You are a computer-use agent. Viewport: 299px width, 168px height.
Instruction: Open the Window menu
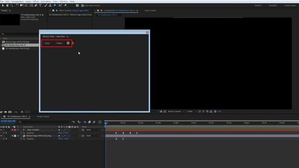64,1
